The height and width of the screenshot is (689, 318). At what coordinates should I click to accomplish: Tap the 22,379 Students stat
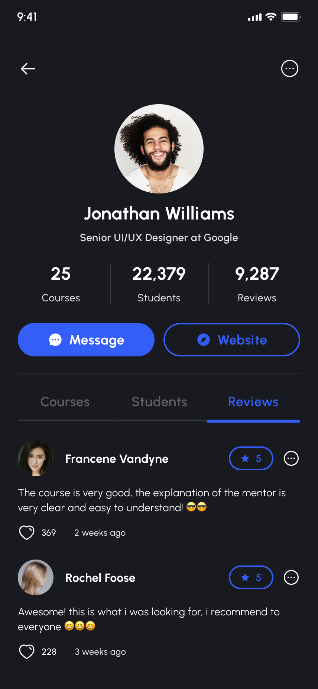[x=159, y=283]
